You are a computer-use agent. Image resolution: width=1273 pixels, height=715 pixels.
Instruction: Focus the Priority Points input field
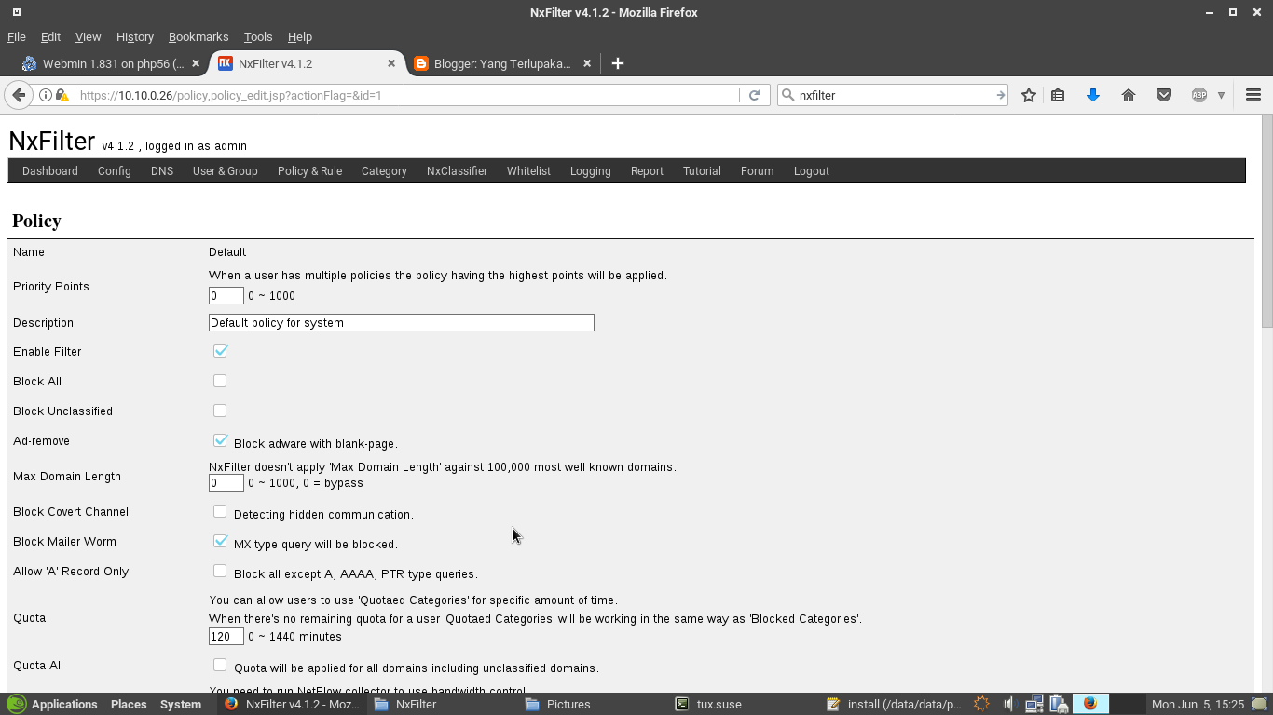(x=226, y=296)
